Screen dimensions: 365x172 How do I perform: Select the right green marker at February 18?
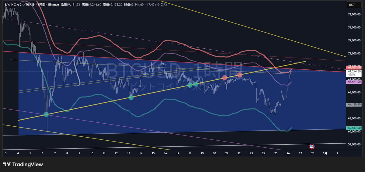196,84
